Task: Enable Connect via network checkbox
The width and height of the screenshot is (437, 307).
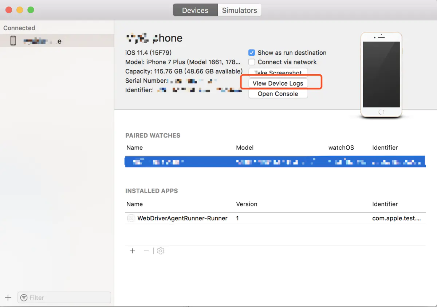Action: pos(252,62)
